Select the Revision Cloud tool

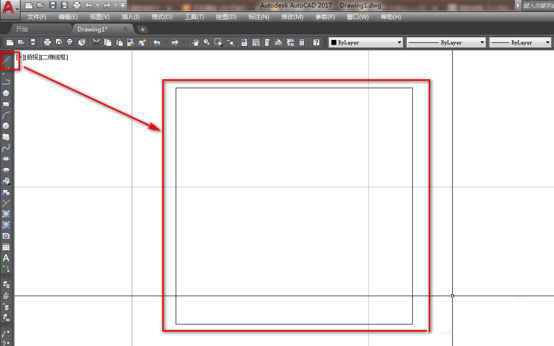6,137
